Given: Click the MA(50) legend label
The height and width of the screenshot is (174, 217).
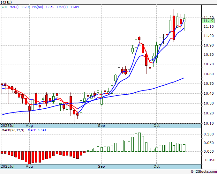Looking at the screenshot, I should point(38,7).
